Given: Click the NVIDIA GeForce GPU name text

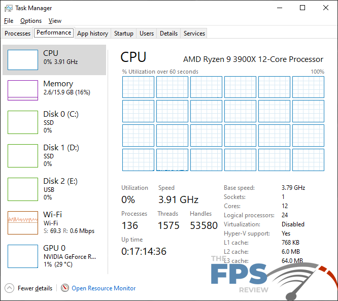Looking at the screenshot, I should pyautogui.click(x=70, y=257).
